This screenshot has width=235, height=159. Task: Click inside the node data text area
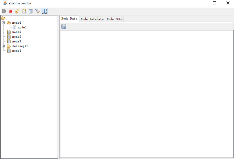[147, 94]
